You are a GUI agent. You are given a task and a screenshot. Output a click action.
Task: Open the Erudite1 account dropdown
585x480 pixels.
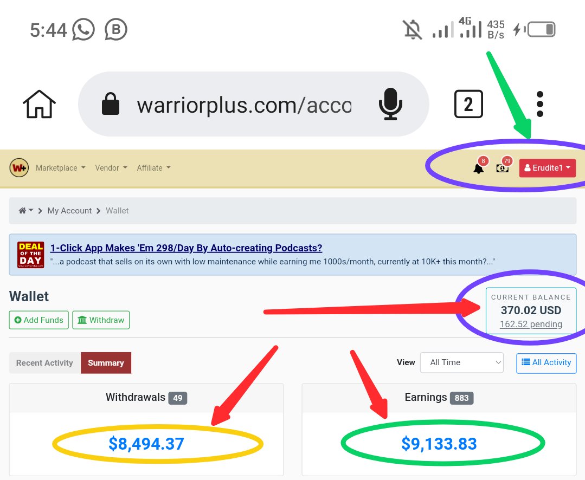[547, 168]
